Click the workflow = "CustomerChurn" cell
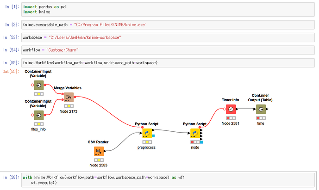The width and height of the screenshot is (319, 190). (x=168, y=50)
